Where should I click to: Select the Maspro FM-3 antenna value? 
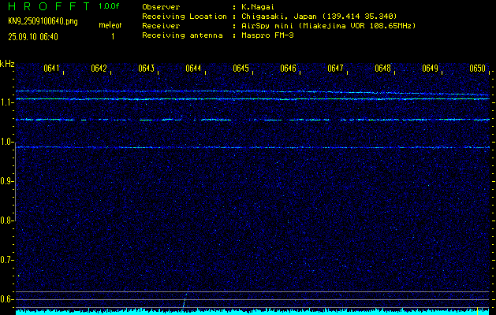(x=267, y=35)
